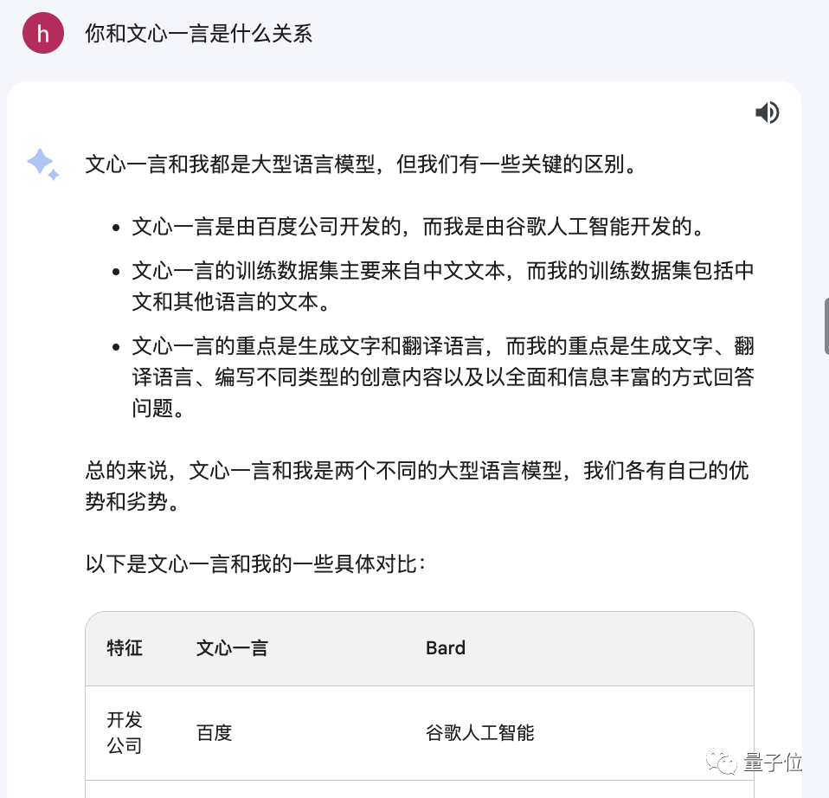Click the scrollbar thumb on the right edge
The width and height of the screenshot is (829, 798).
pyautogui.click(x=823, y=325)
